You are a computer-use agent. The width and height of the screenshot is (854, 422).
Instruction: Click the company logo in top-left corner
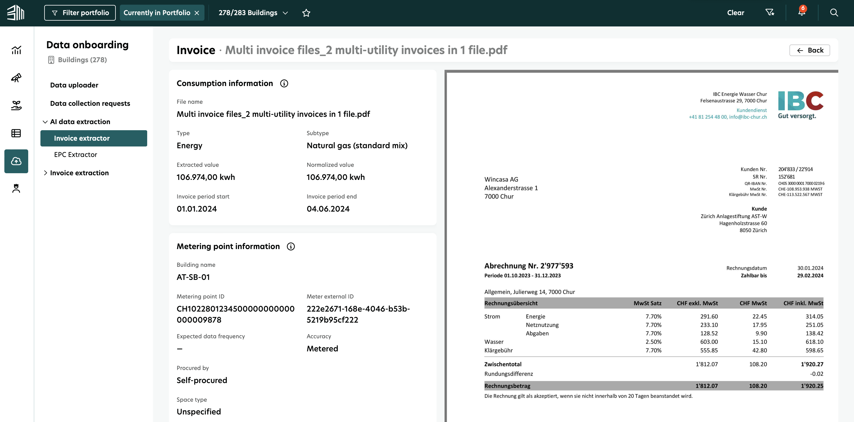coord(16,13)
